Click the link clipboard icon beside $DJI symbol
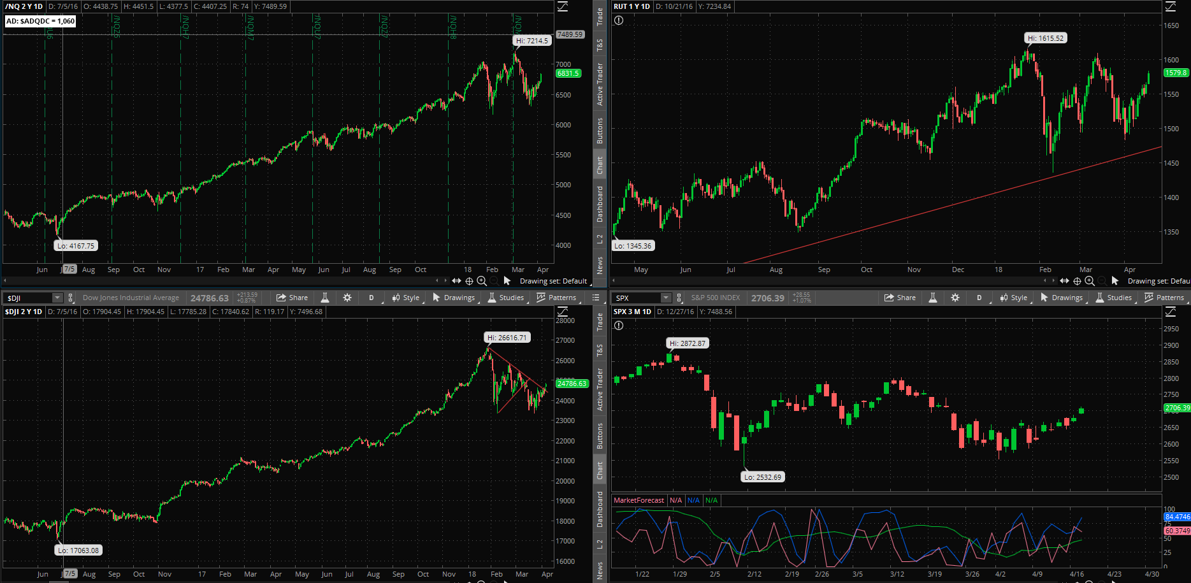The height and width of the screenshot is (583, 1191). click(71, 298)
